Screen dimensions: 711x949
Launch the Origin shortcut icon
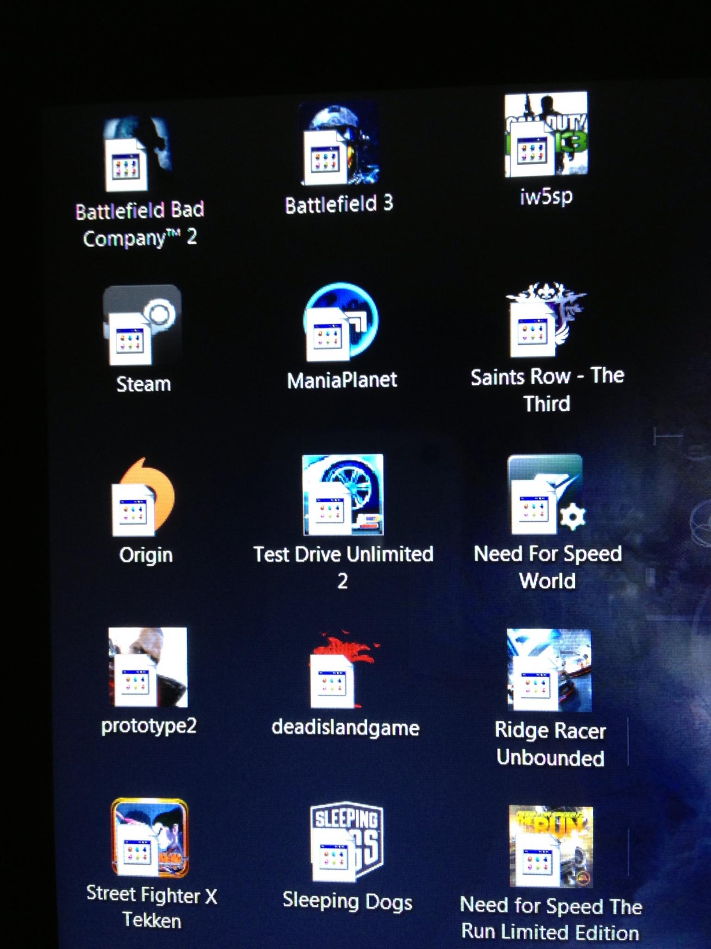coord(143,497)
